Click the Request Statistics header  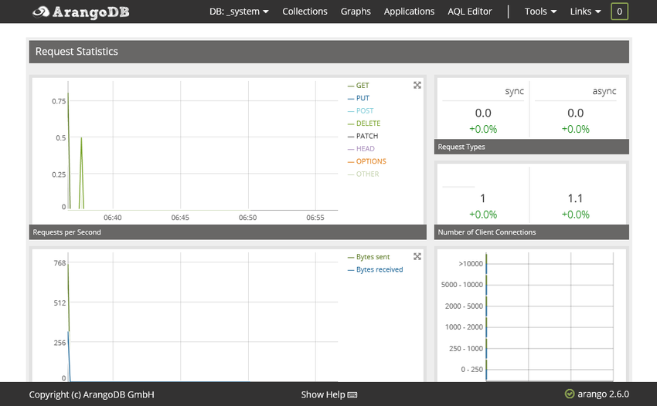tap(329, 52)
